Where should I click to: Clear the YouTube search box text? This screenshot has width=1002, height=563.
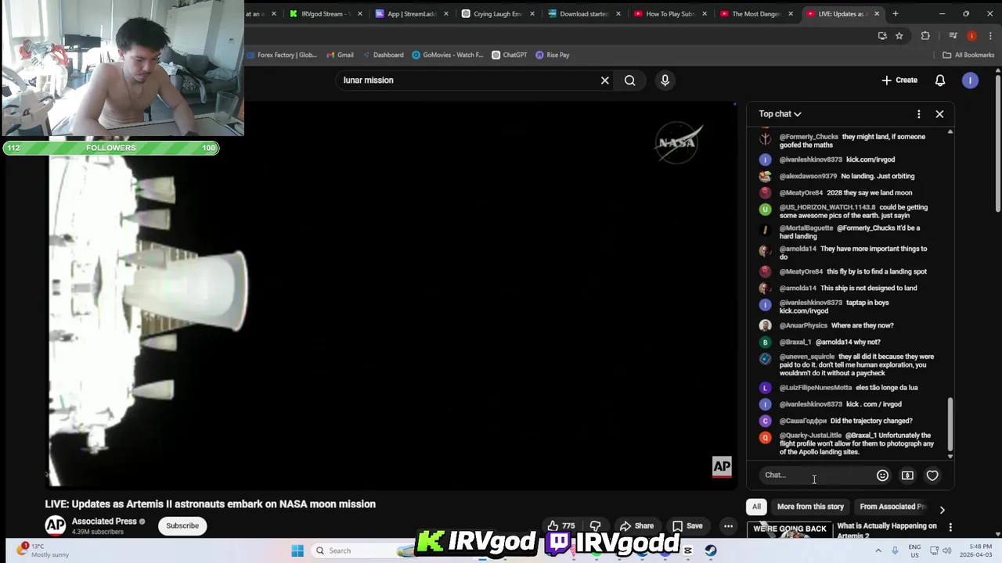pyautogui.click(x=605, y=80)
